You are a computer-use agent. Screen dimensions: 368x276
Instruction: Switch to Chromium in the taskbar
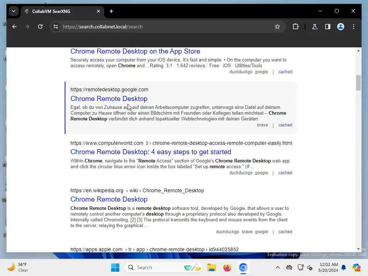(x=243, y=267)
